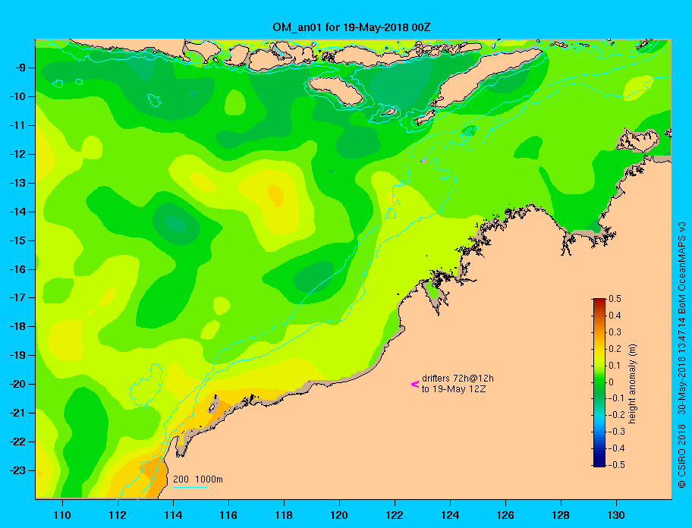Click longitude label 124
The image size is (692, 528).
pos(450,515)
